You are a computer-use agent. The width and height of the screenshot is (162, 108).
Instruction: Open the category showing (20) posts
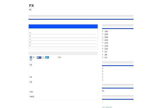[106, 34]
